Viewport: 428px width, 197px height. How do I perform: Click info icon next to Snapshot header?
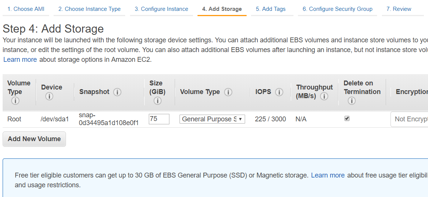[117, 92]
